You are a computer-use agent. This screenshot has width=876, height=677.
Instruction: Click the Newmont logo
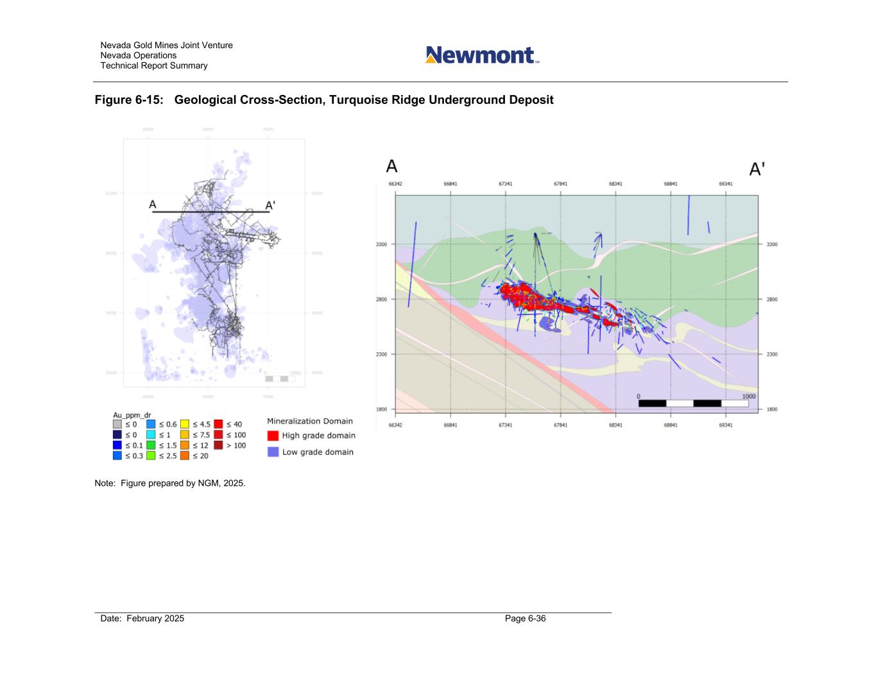(x=482, y=55)
